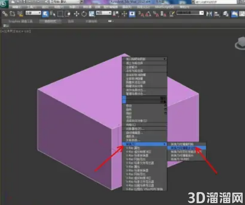Click the Align tool icon
Image resolution: width=245 pixels, height=205 pixels.
[x=217, y=14]
